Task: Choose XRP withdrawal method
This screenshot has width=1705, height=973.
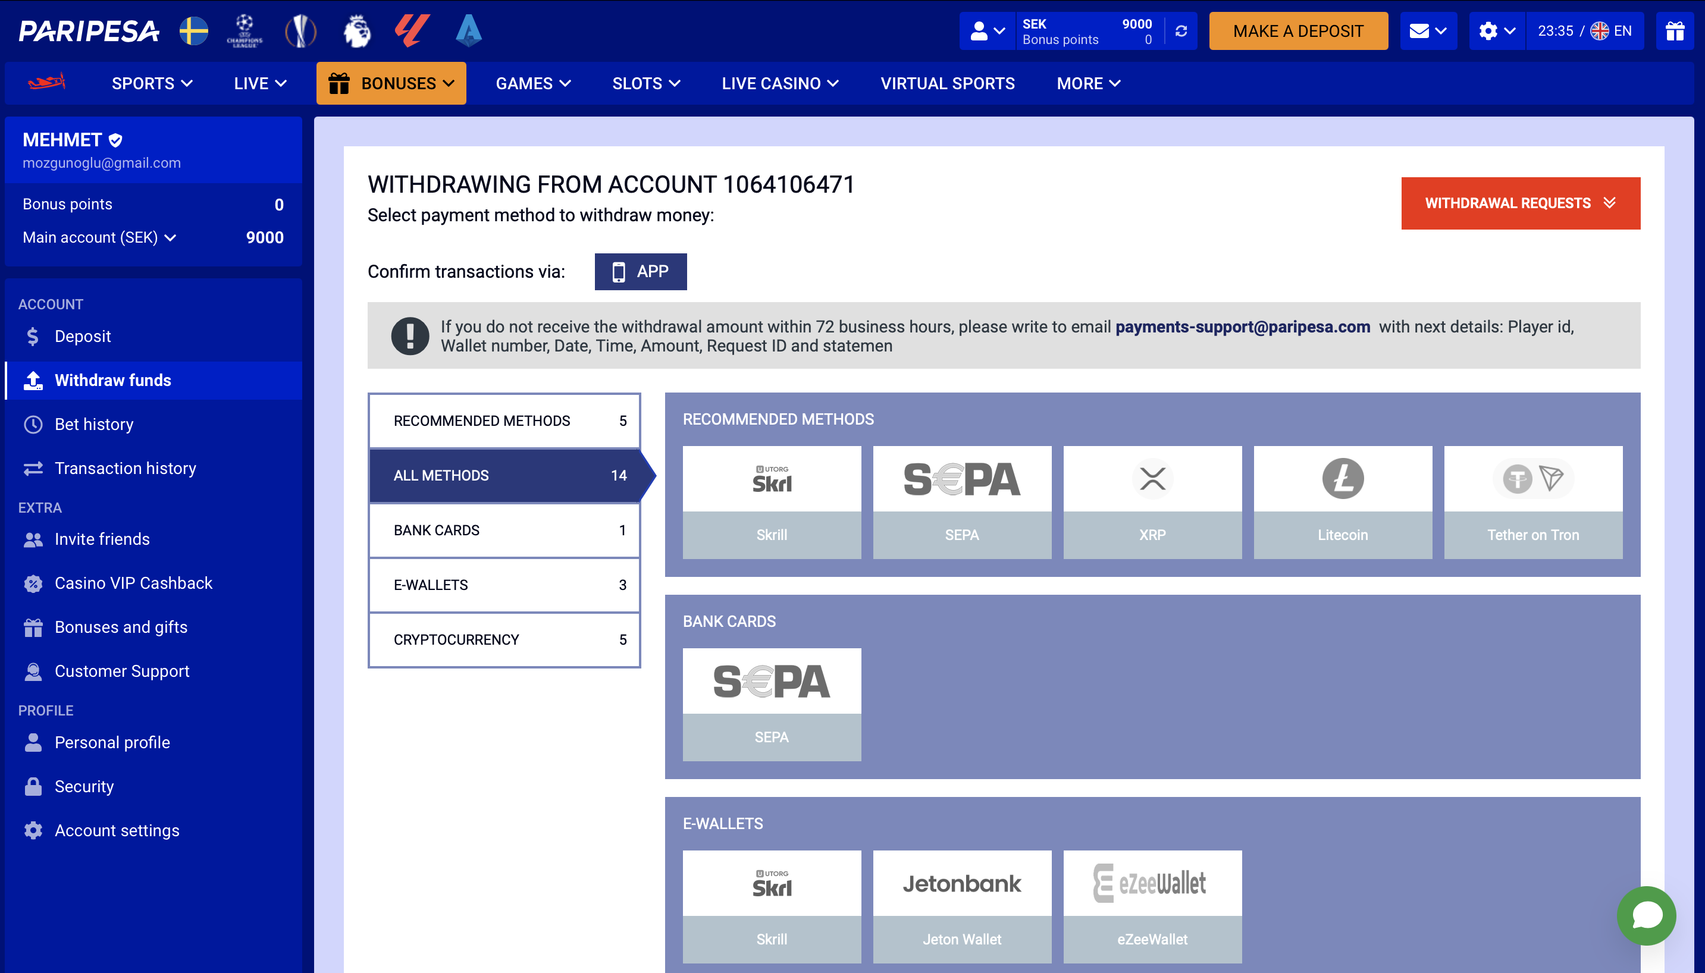Action: coord(1152,502)
